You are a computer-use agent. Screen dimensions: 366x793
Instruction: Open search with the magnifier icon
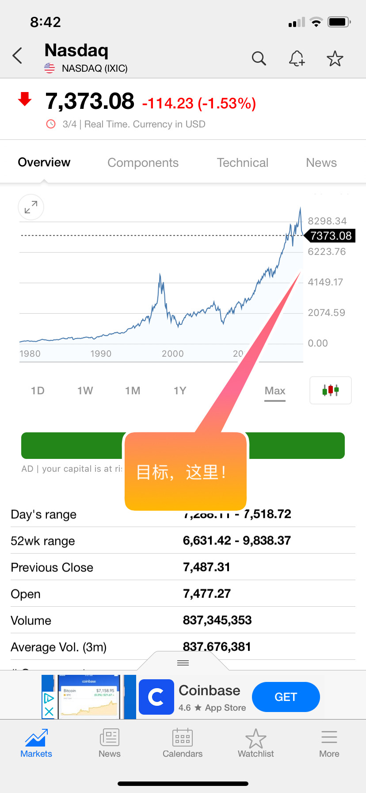(259, 58)
